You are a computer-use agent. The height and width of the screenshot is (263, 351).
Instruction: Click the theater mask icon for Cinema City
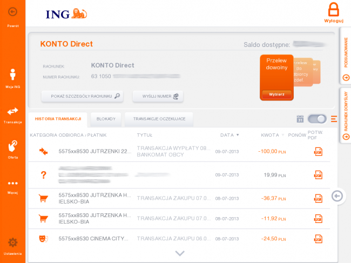(44, 239)
